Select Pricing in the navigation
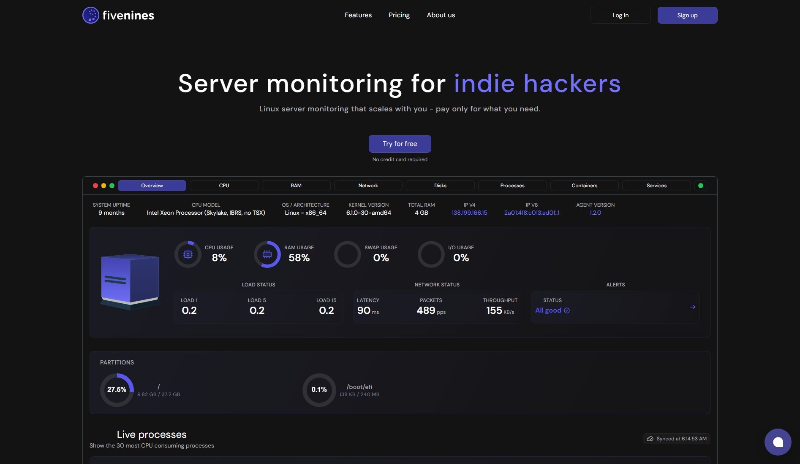This screenshot has height=464, width=800. [399, 15]
